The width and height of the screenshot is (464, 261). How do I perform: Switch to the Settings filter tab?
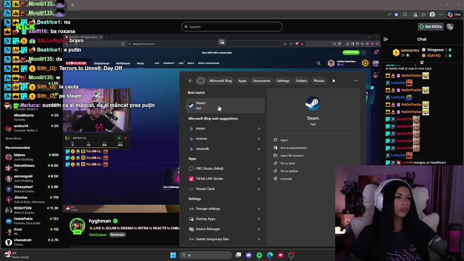tap(283, 81)
